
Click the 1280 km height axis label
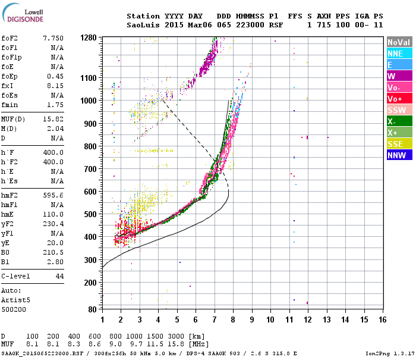point(89,37)
